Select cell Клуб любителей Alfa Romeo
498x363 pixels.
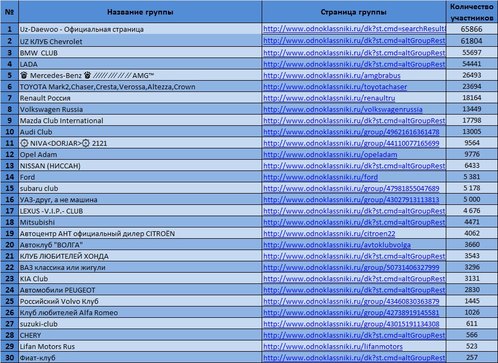140,313
